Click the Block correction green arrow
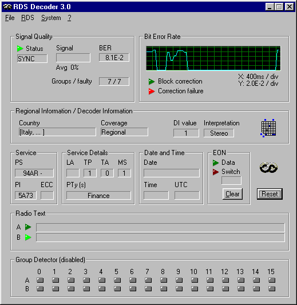The height and width of the screenshot is (305, 297). [152, 81]
